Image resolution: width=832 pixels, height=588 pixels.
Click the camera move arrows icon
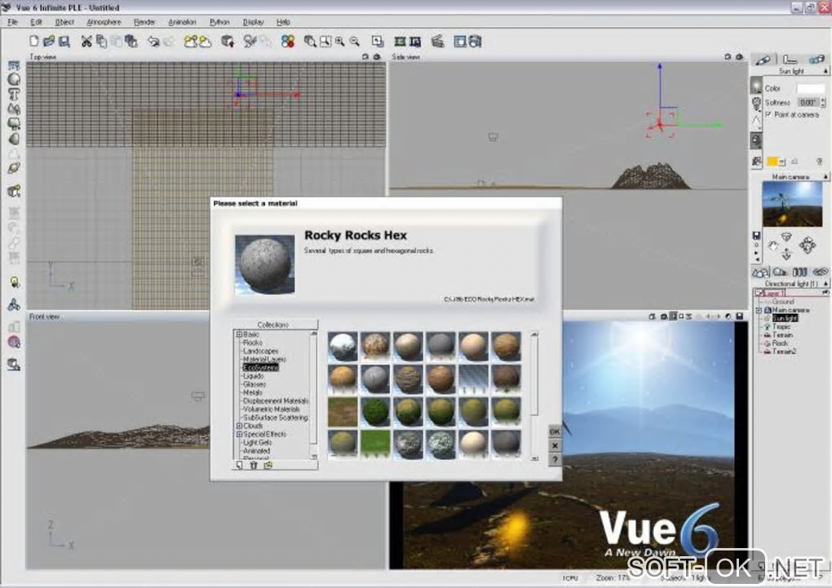point(807,245)
